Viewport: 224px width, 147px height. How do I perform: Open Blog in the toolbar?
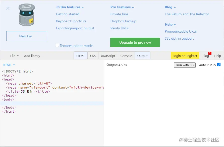[206, 56]
